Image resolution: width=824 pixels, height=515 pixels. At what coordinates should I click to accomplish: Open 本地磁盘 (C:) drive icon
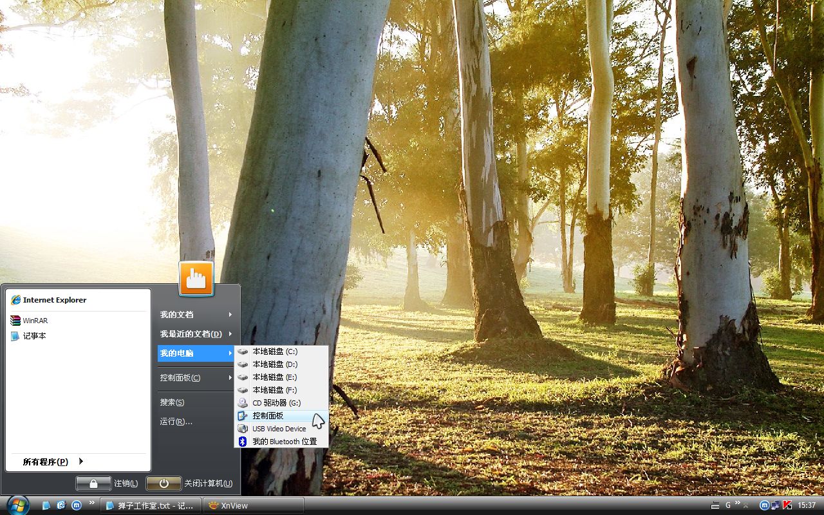[243, 351]
